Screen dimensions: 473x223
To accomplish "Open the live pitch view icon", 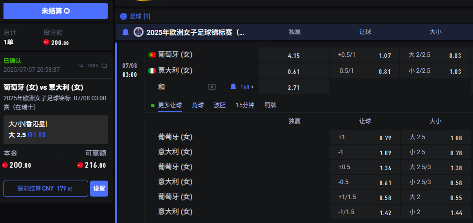I will coord(212,87).
